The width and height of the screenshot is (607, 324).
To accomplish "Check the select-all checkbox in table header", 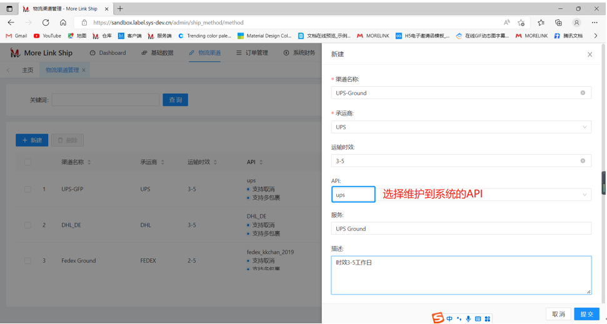I will (28, 162).
